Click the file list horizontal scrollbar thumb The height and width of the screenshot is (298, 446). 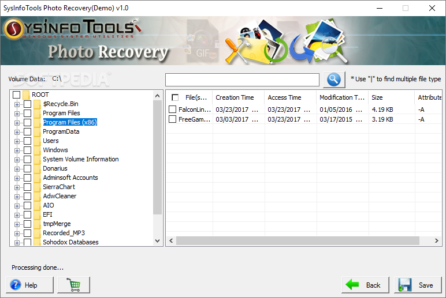(x=298, y=241)
